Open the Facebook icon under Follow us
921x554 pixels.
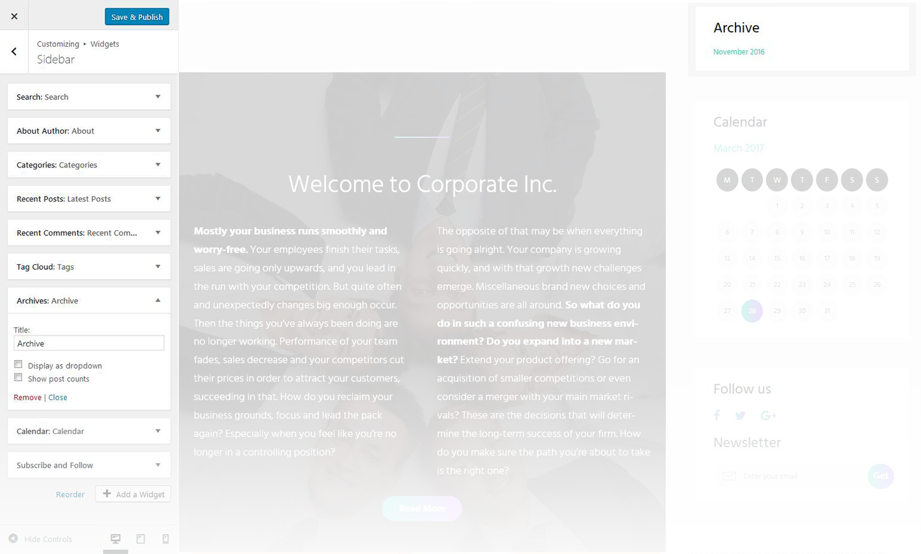pyautogui.click(x=717, y=415)
